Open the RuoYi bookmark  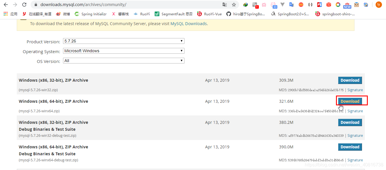142,14
